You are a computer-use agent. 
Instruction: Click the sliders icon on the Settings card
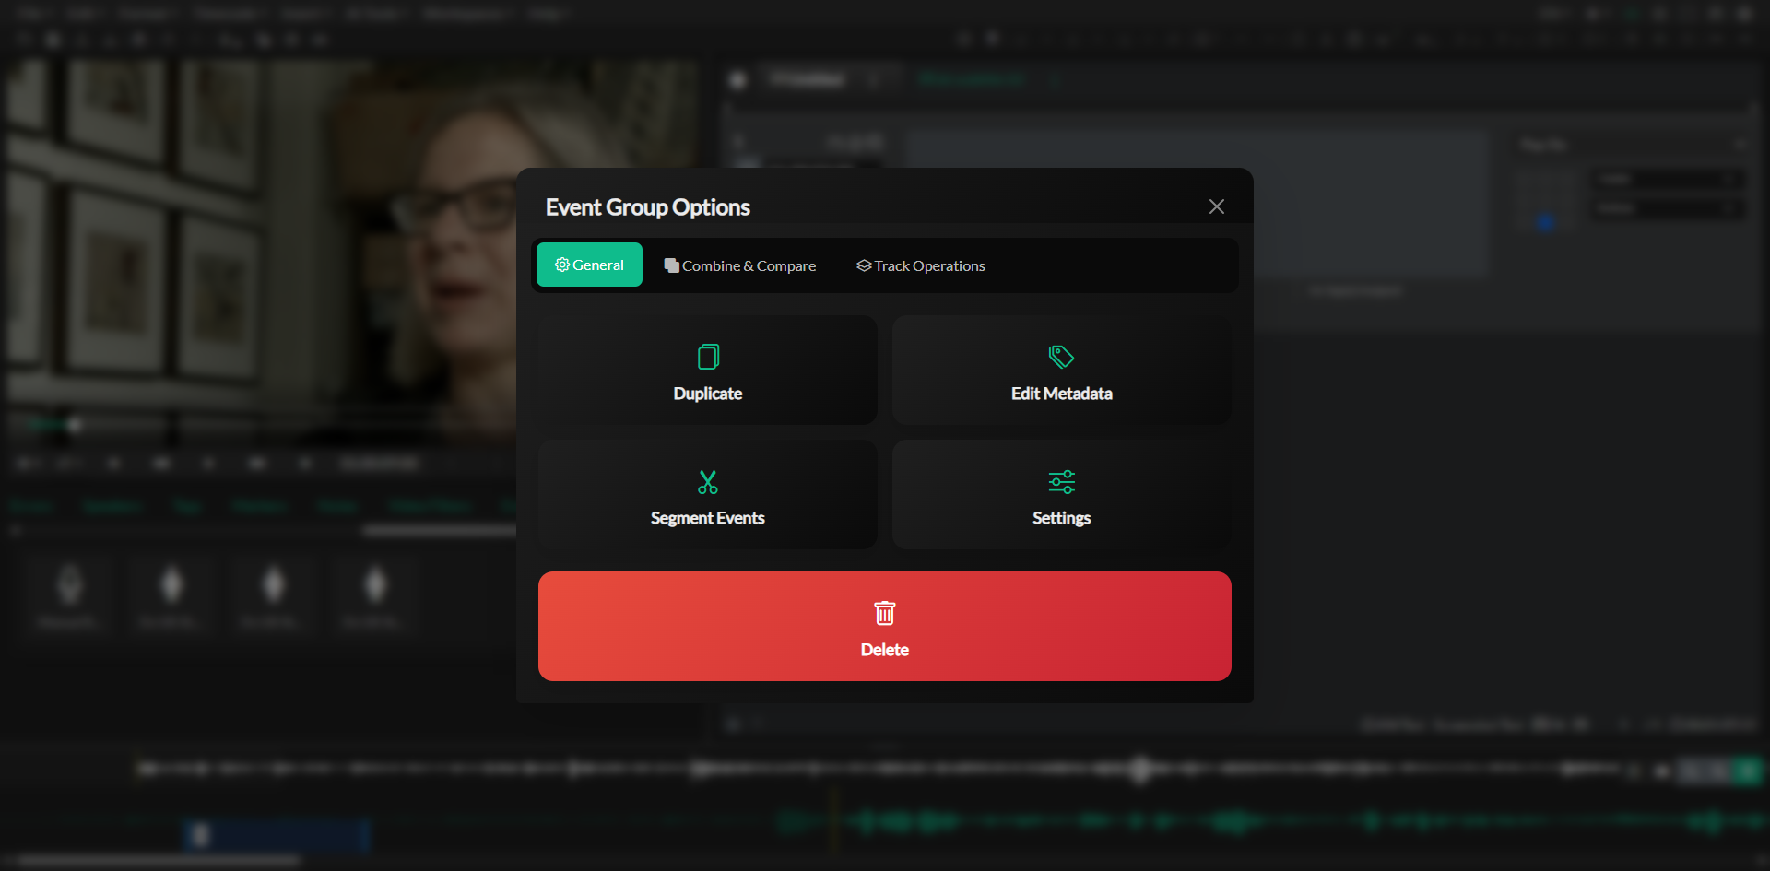point(1061,481)
